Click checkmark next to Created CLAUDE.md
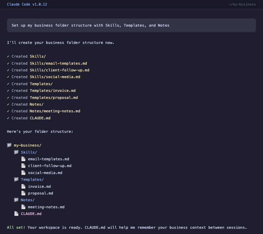Viewport: 263px width, 234px height. [8, 118]
